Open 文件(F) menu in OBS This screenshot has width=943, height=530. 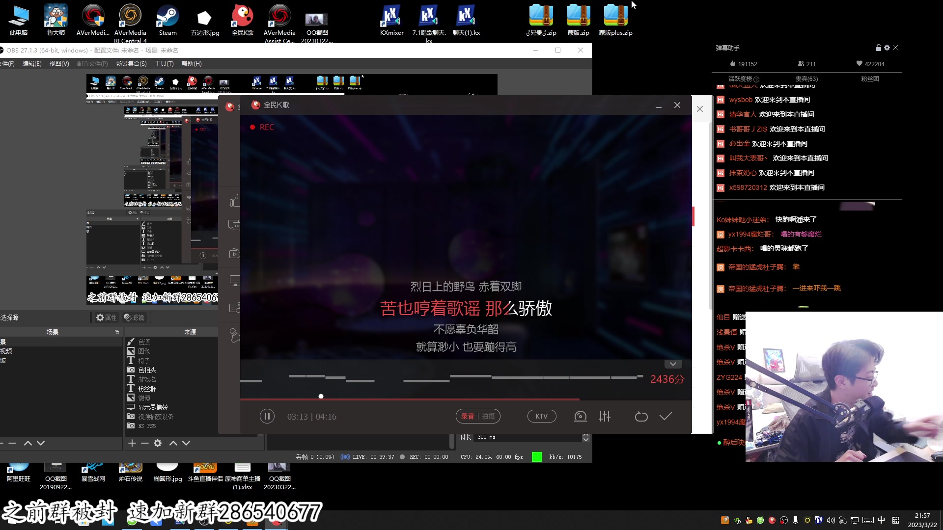click(7, 64)
